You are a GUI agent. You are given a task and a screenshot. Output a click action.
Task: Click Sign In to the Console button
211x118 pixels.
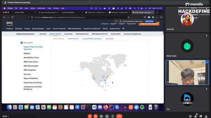[x=149, y=24]
